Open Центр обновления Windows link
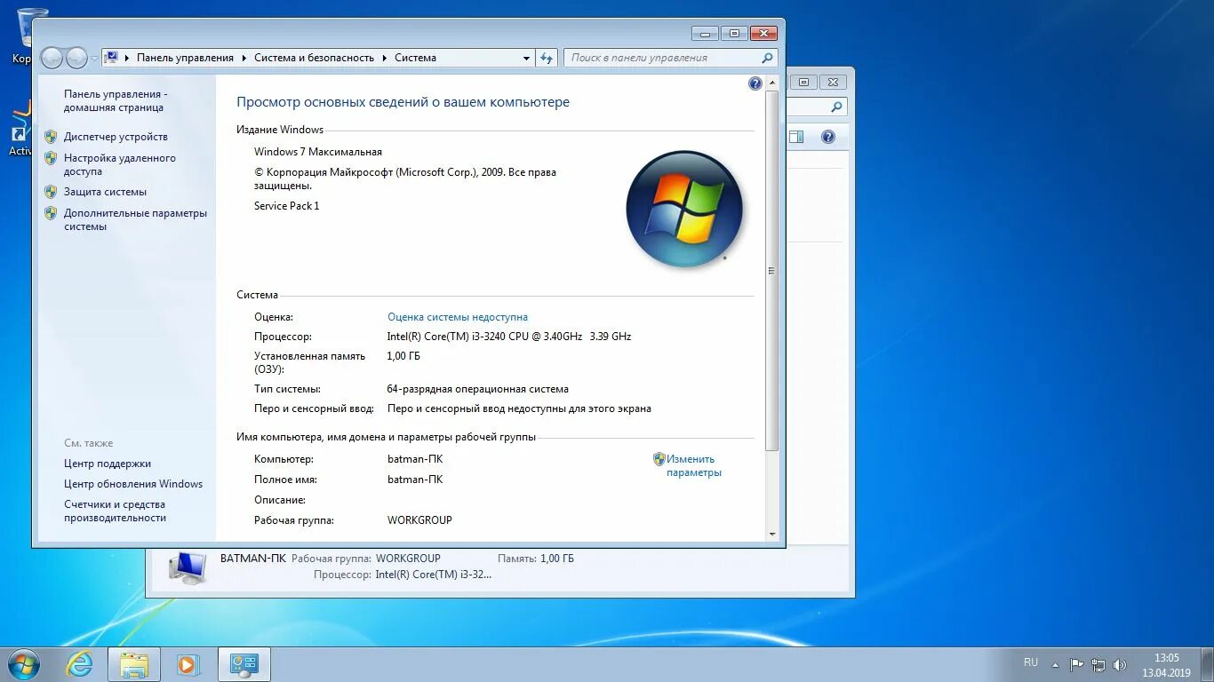This screenshot has width=1214, height=682. tap(133, 484)
